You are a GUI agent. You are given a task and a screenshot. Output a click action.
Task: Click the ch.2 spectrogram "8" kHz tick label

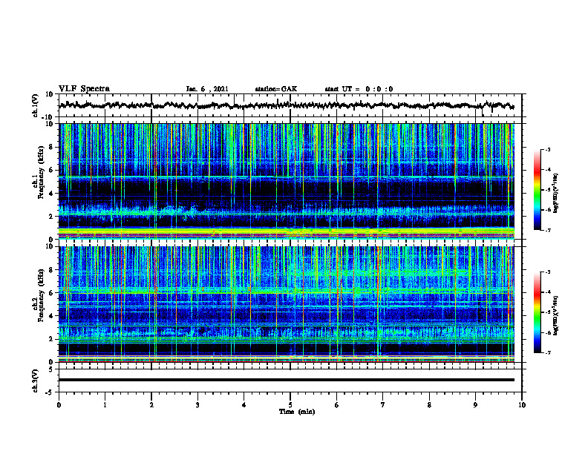click(51, 270)
